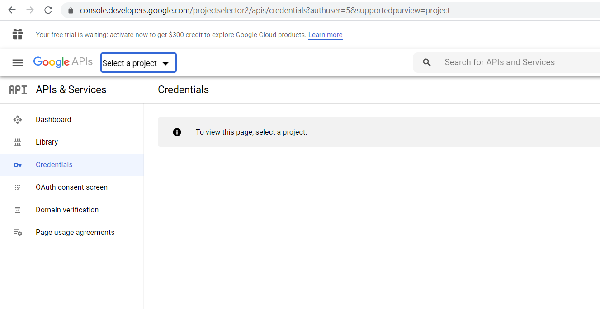Click the Credentials key icon
Screen dimensions: 600x309
click(x=18, y=165)
